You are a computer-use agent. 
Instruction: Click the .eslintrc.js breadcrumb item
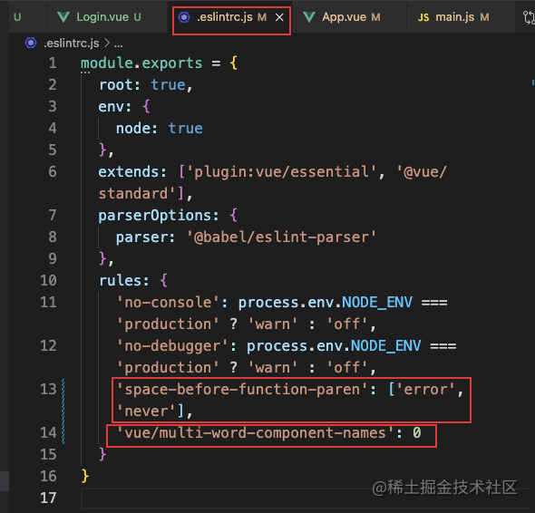tap(72, 44)
